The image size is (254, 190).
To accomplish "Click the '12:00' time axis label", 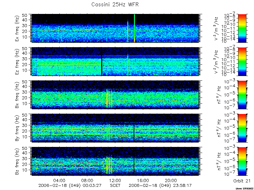I will pyautogui.click(x=115, y=180).
